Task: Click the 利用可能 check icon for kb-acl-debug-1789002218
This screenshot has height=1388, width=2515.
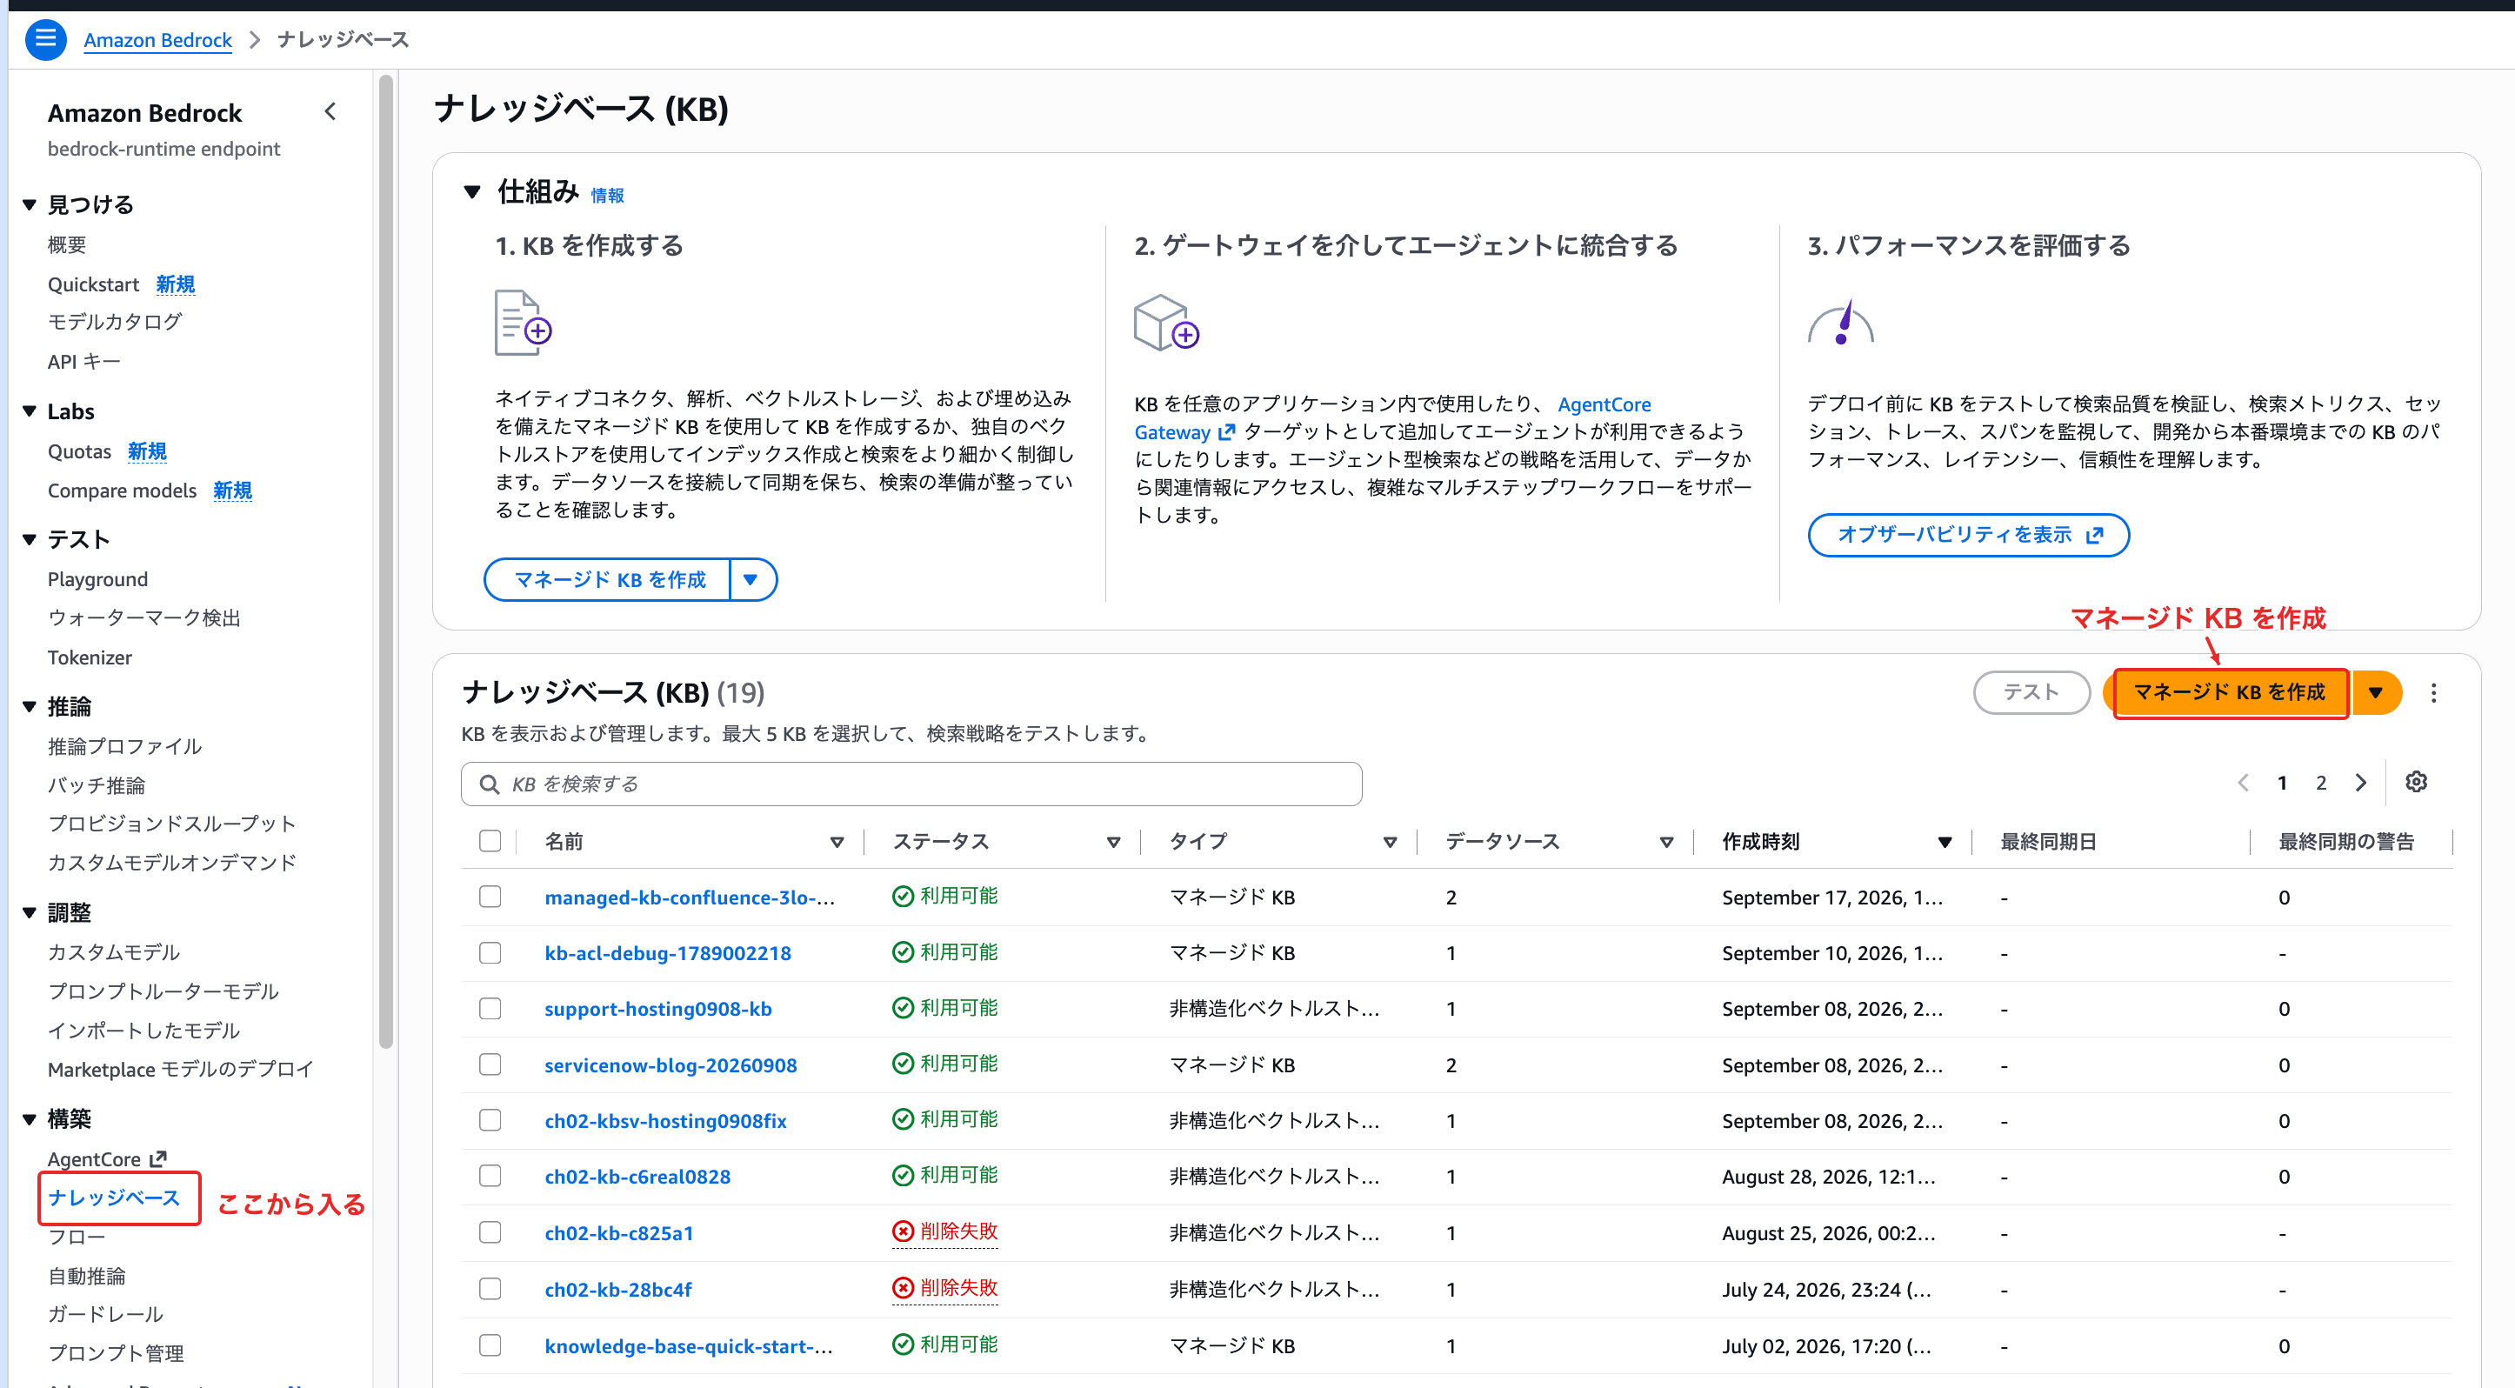Action: tap(903, 951)
